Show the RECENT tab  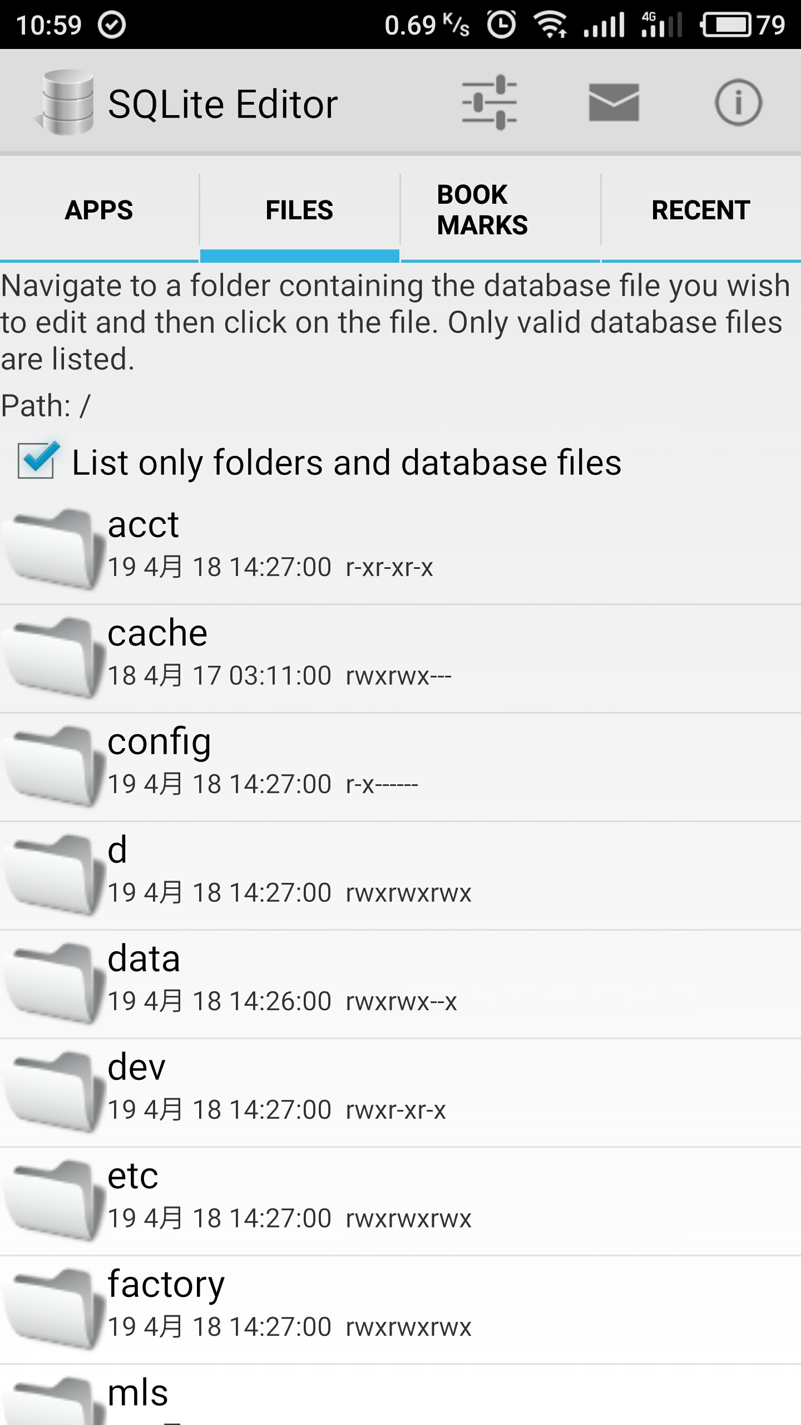tap(701, 210)
